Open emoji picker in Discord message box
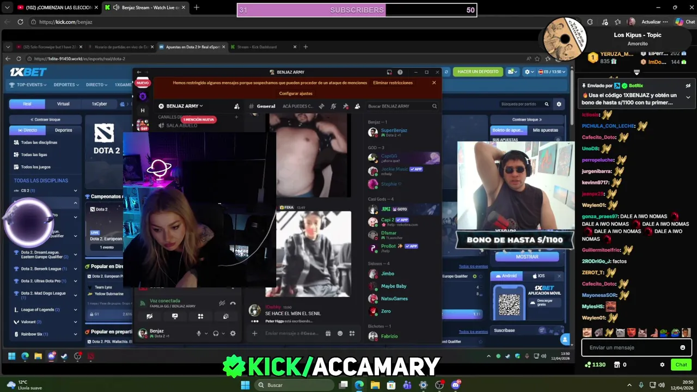The image size is (697, 392). (x=340, y=333)
